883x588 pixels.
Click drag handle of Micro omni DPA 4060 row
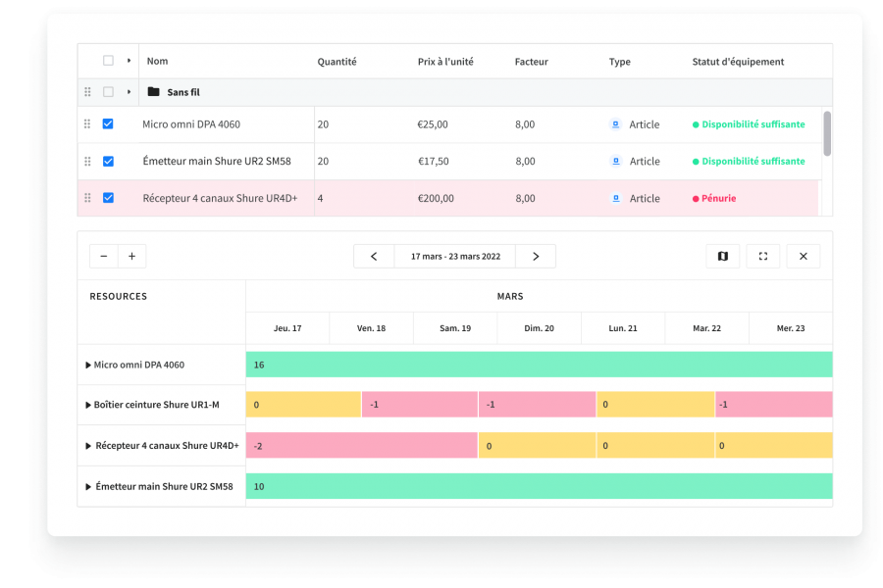pos(87,124)
